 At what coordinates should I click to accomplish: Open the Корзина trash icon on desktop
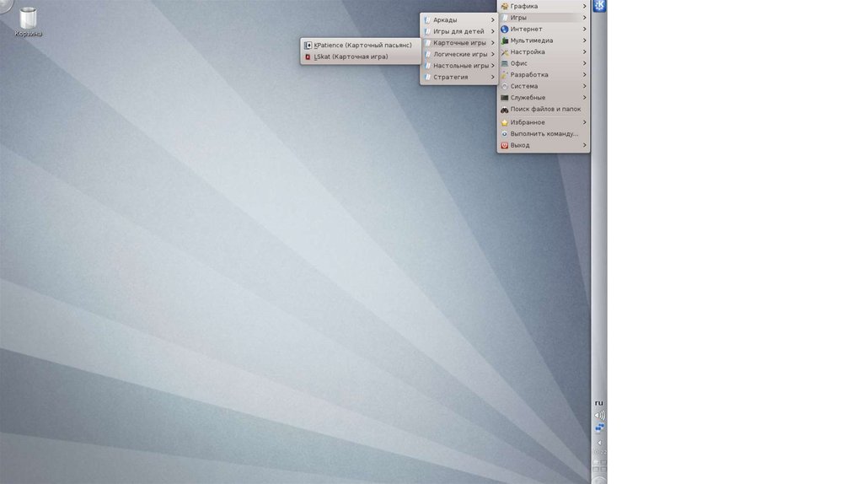pos(28,20)
